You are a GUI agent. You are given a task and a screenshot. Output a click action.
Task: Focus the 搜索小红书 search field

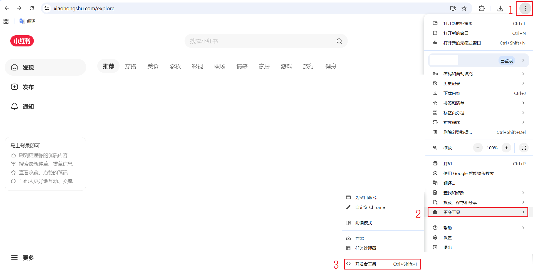[266, 41]
